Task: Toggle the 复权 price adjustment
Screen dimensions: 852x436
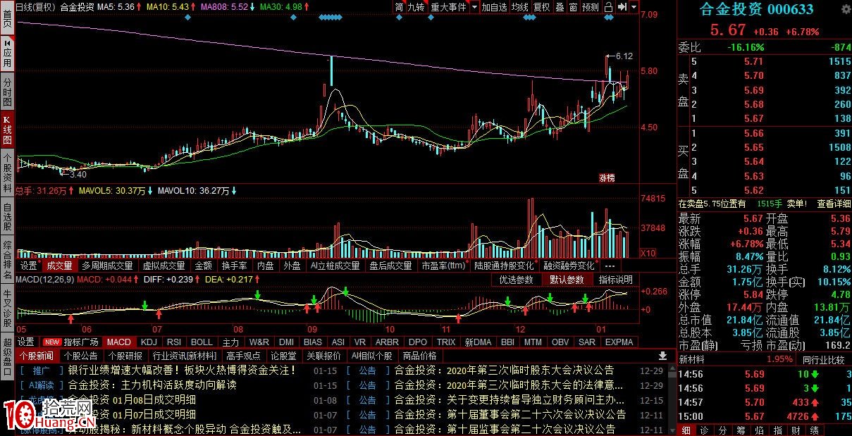Action: coord(541,7)
